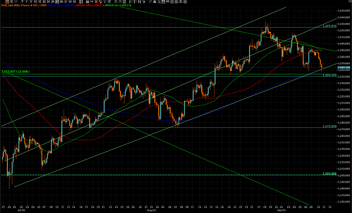The height and width of the screenshot is (213, 352).
Task: Open the data table layout icon
Action: point(81,2)
